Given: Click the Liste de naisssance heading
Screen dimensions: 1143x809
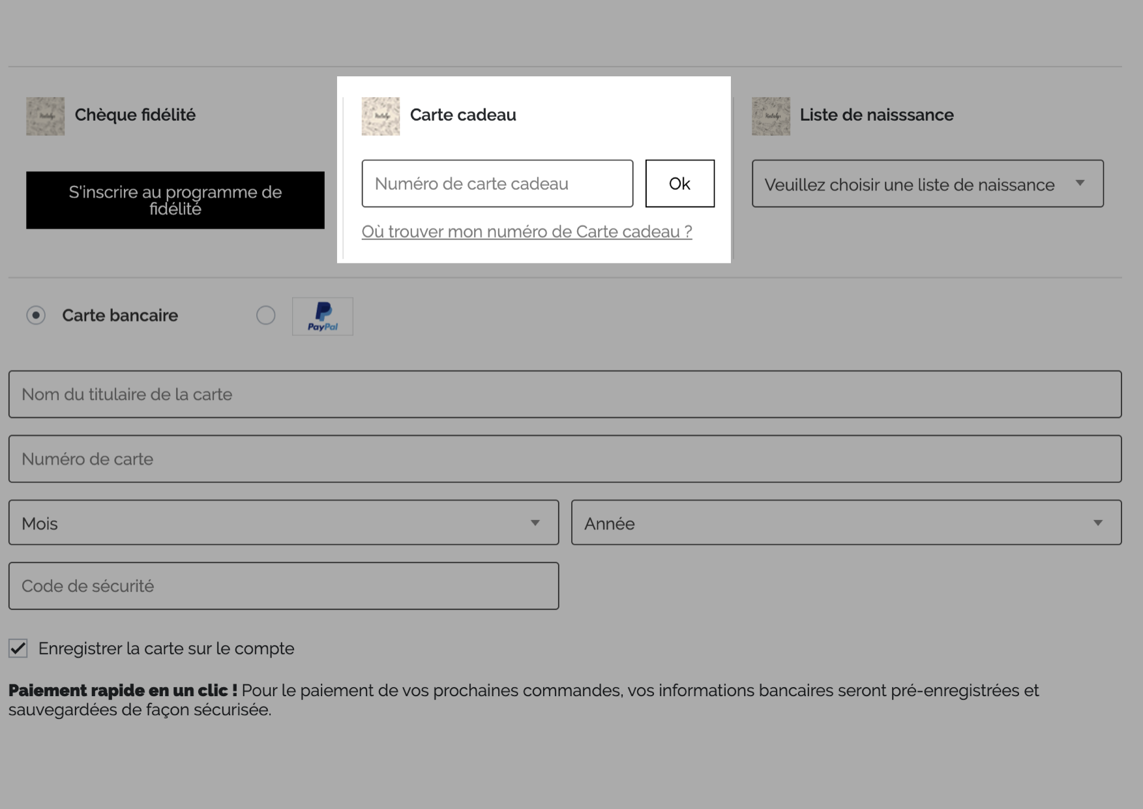Looking at the screenshot, I should click(877, 115).
